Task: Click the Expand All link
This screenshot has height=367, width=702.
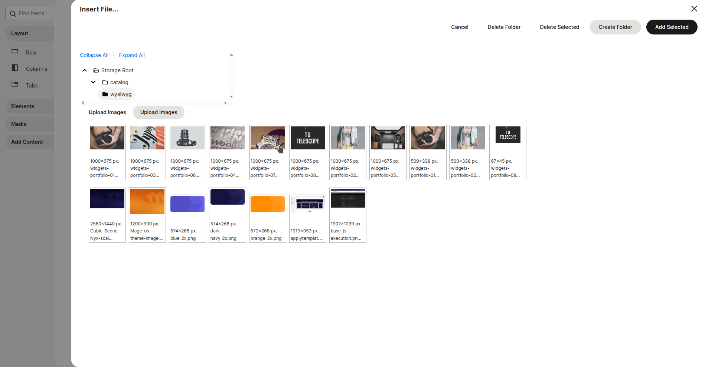Action: point(132,55)
